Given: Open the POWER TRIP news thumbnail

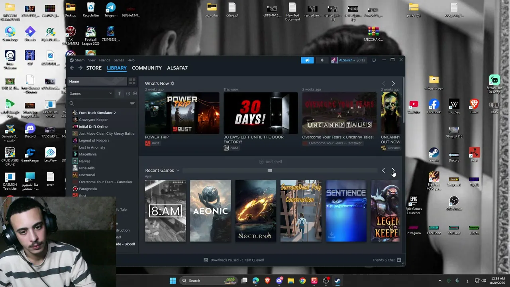Looking at the screenshot, I should coord(182,113).
